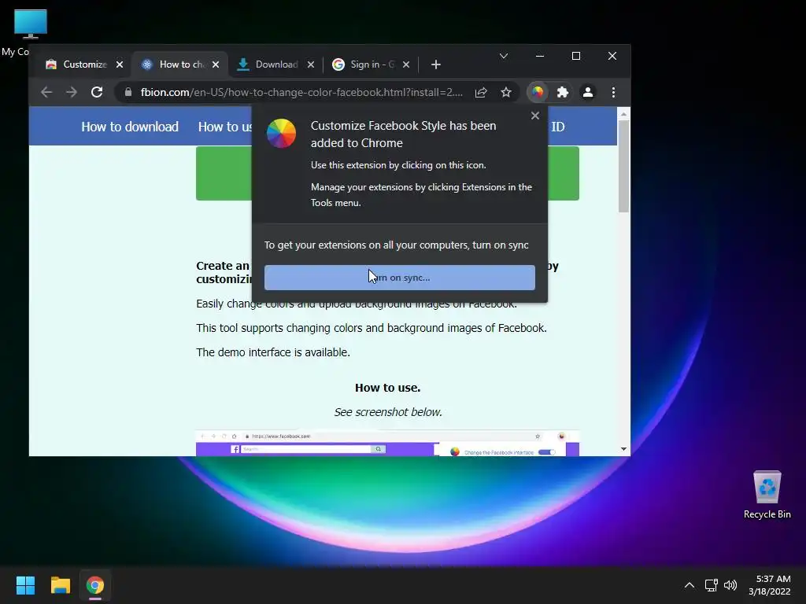Open the Windows Start menu
This screenshot has width=806, height=604.
click(25, 585)
